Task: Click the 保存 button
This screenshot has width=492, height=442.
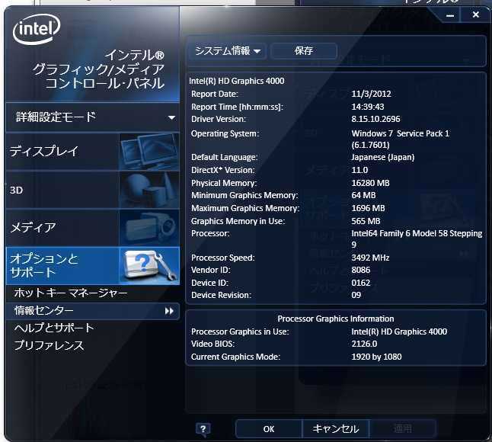Action: pos(304,51)
